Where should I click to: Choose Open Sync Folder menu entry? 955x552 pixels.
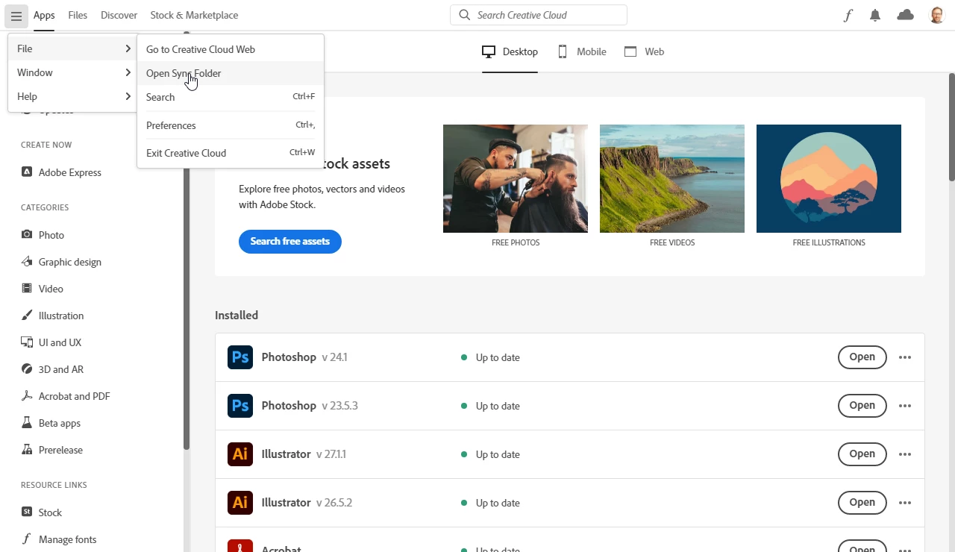coord(231,73)
